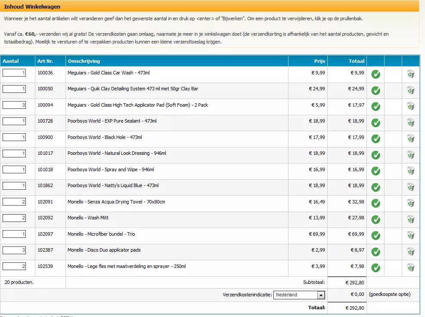Viewport: 425px width, 317px height.
Task: Click green checkmark for Monello Wash Mitt
Action: (375, 219)
